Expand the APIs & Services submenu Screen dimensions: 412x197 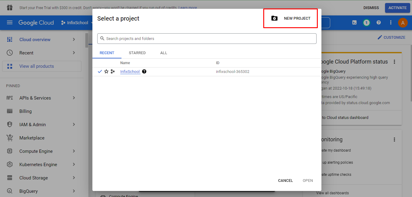[x=74, y=98]
